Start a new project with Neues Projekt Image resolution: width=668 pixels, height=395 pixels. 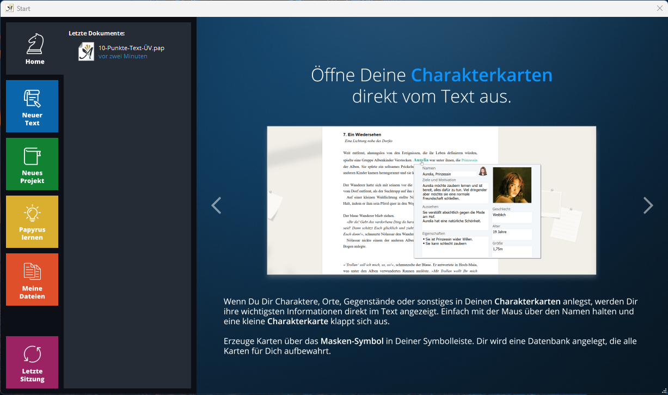pos(32,164)
